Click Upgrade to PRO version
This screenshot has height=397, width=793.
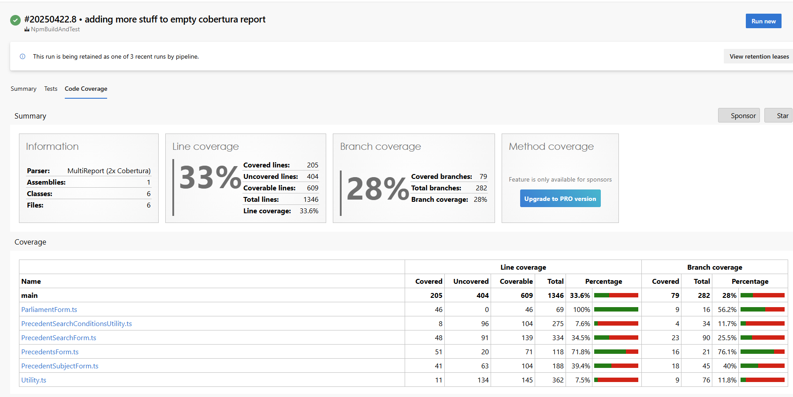click(x=560, y=198)
